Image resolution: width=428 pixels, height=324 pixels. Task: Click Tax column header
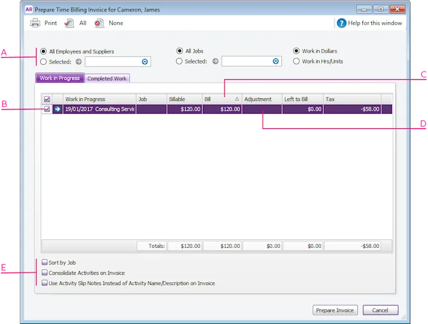352,99
